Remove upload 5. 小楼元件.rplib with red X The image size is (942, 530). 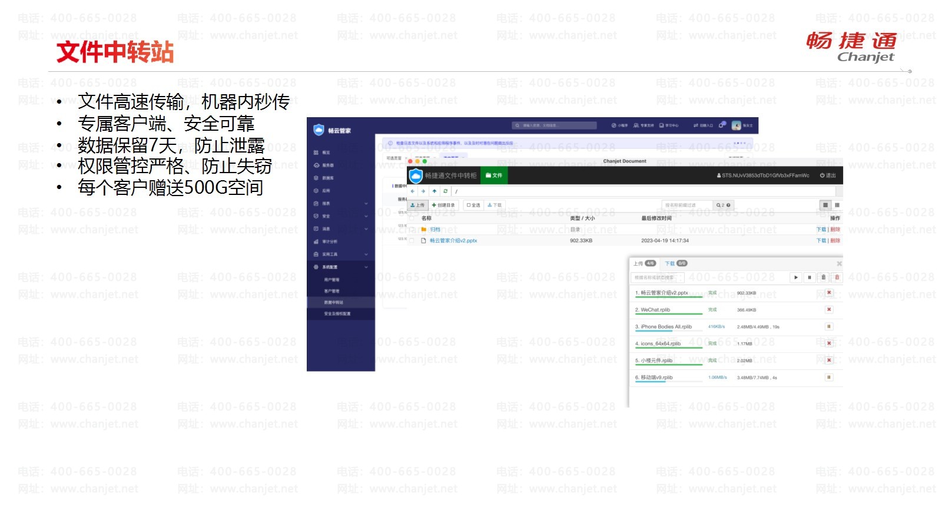pyautogui.click(x=829, y=360)
